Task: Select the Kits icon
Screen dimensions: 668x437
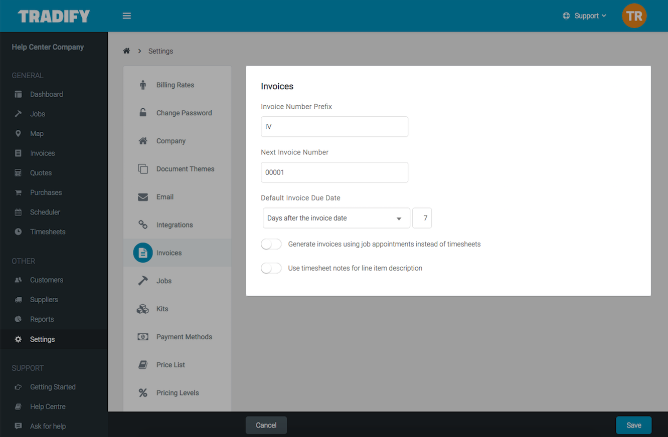Action: pyautogui.click(x=143, y=309)
